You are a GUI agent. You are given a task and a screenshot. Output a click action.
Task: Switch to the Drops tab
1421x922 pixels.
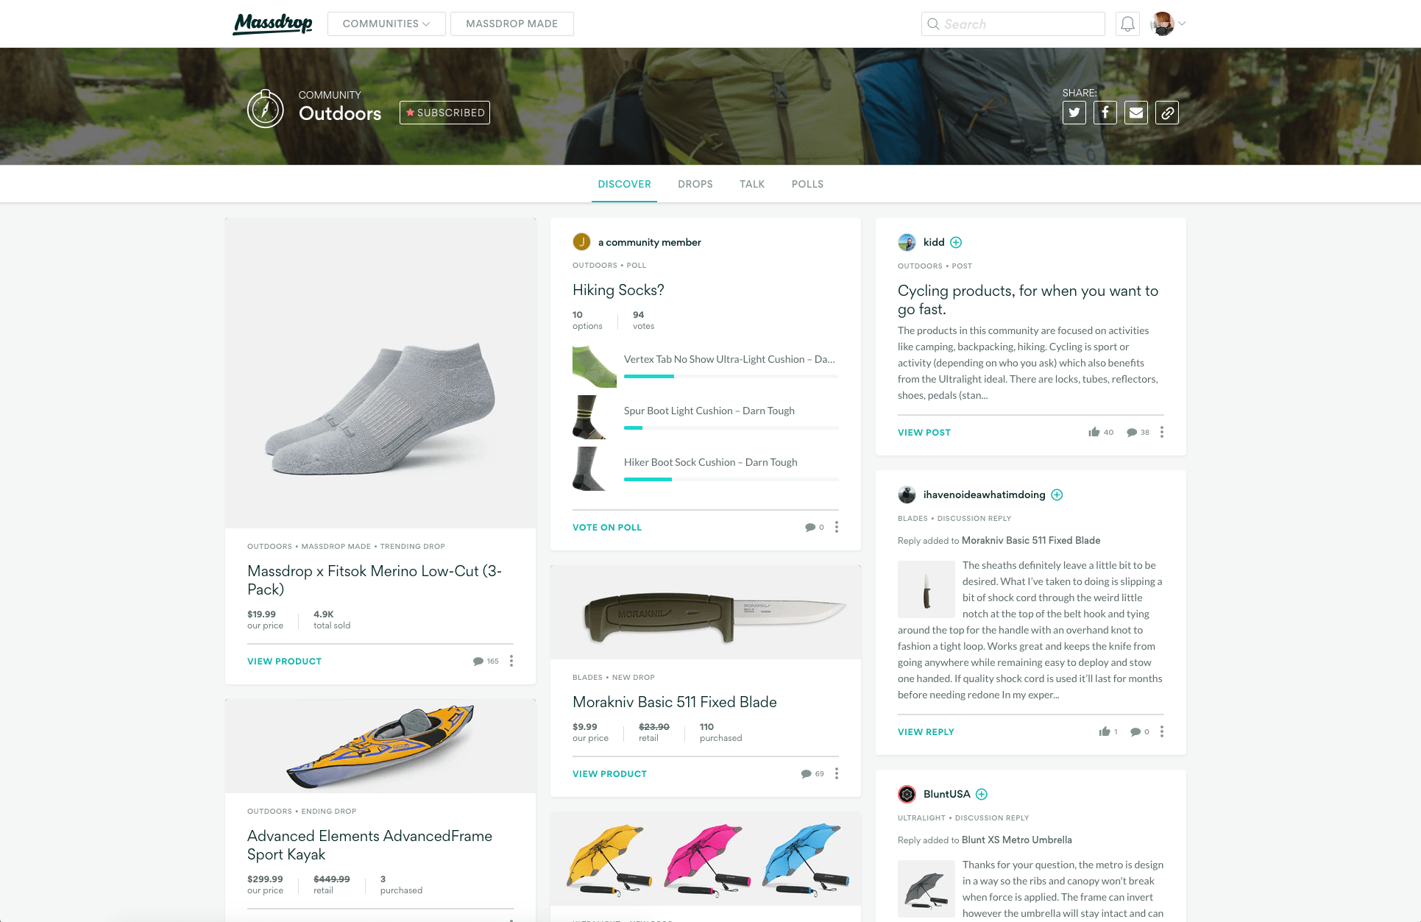[x=695, y=184]
